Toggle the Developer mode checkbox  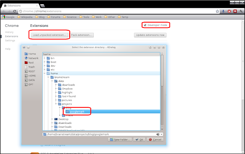145,25
